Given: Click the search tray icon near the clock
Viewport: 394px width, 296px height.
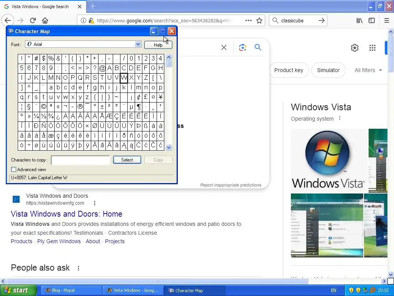Looking at the screenshot, I should 372,290.
